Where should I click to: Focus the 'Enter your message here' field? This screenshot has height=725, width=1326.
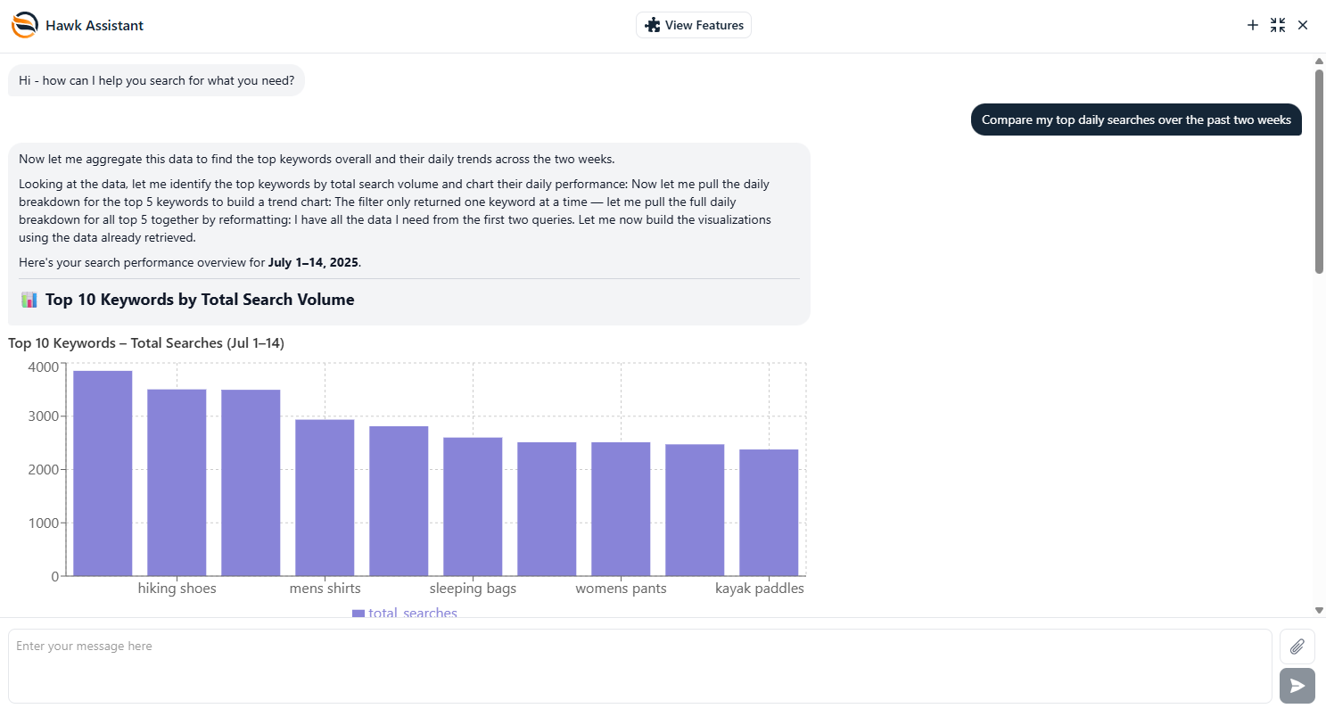pyautogui.click(x=640, y=666)
